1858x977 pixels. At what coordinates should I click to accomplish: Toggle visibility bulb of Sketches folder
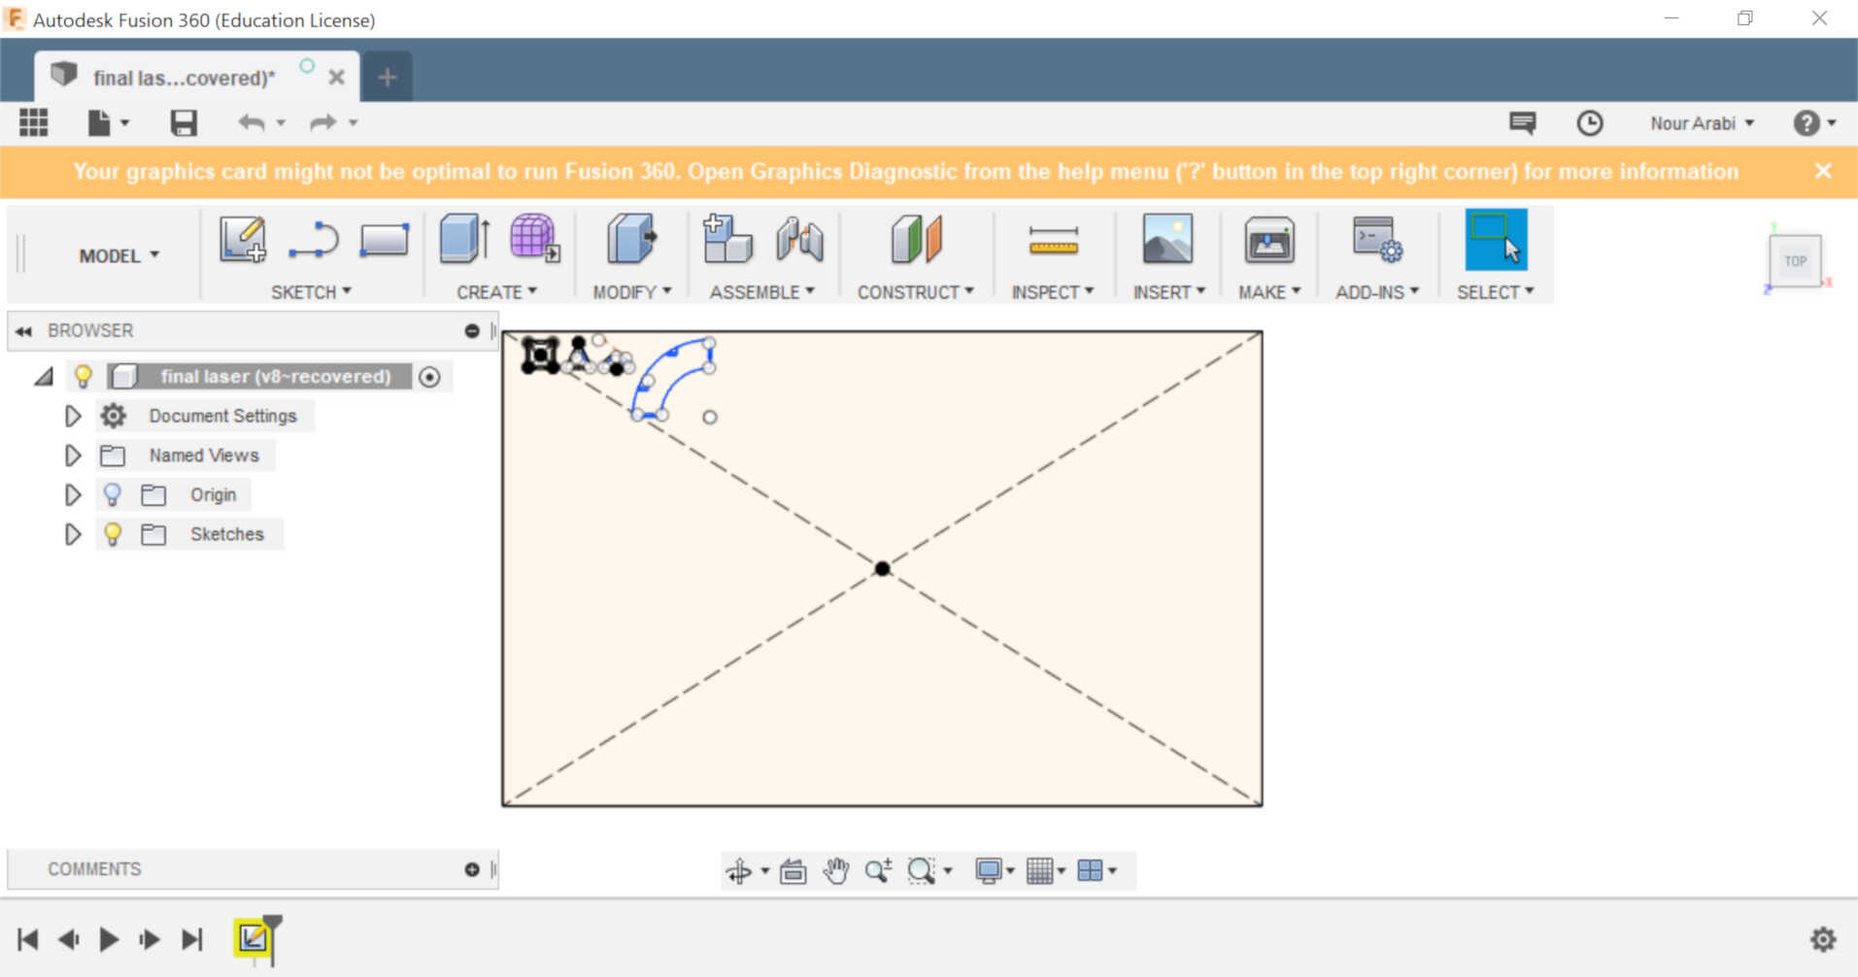(113, 534)
